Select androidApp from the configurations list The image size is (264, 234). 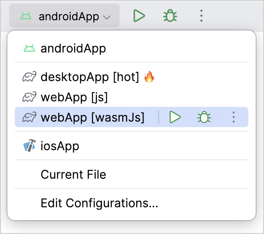point(132,48)
